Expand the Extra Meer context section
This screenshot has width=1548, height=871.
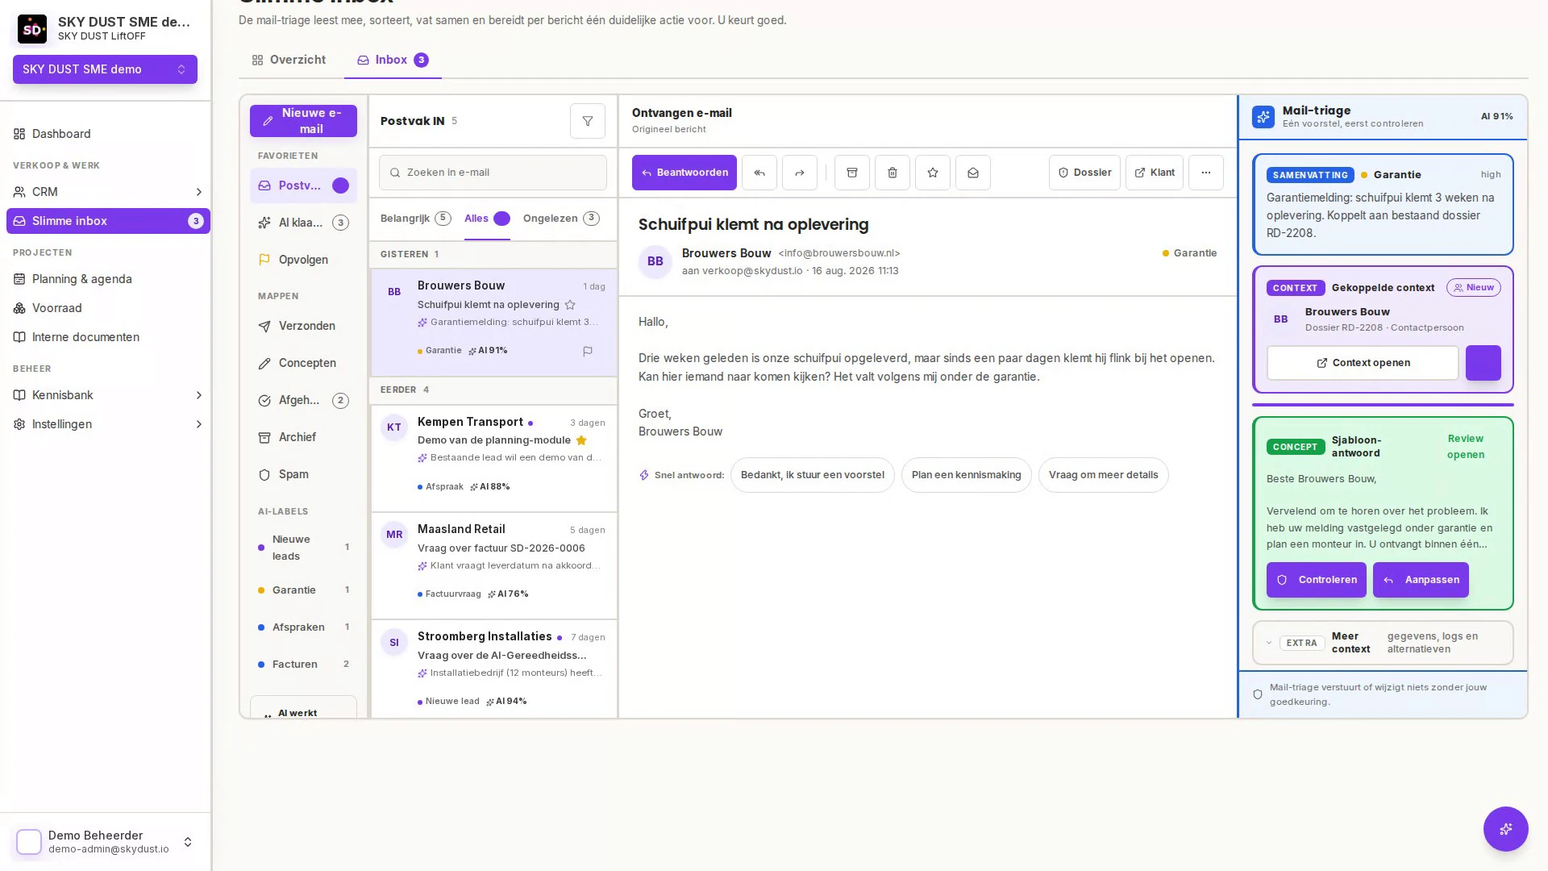click(1382, 643)
